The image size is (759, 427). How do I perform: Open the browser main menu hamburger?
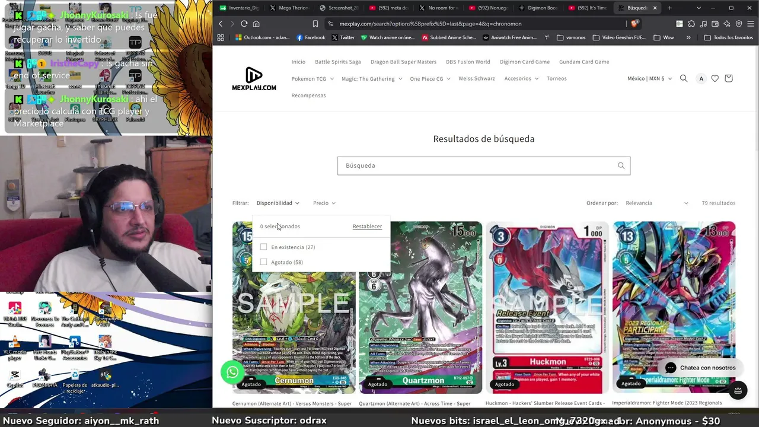click(x=751, y=24)
